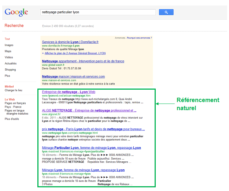229x191 pixels.
Task: Click URL 'www.maison-et-services.com'
Action: (59, 80)
